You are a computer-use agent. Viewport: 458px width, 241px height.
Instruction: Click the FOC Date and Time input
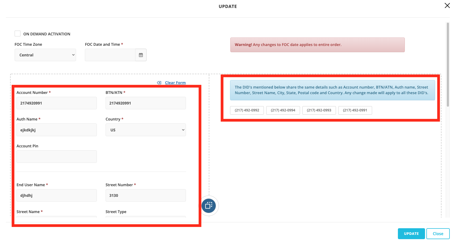point(110,55)
